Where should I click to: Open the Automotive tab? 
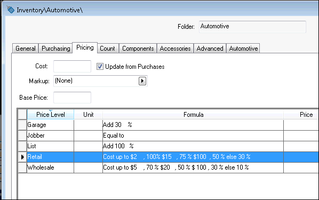243,49
